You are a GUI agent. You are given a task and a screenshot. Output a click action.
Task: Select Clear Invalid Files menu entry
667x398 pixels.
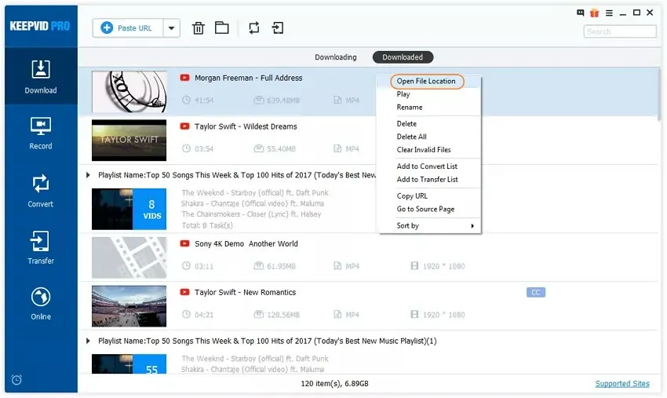(x=430, y=150)
